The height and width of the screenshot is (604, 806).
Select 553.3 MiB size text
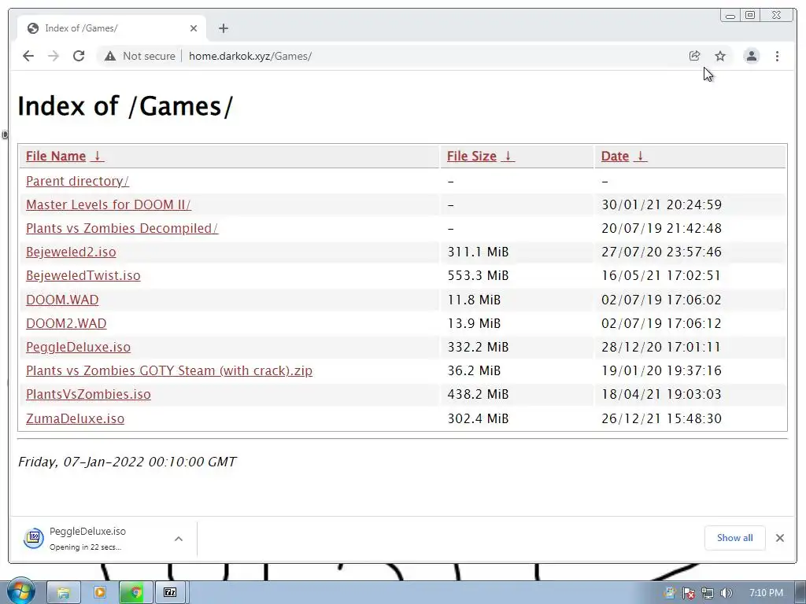[478, 276]
